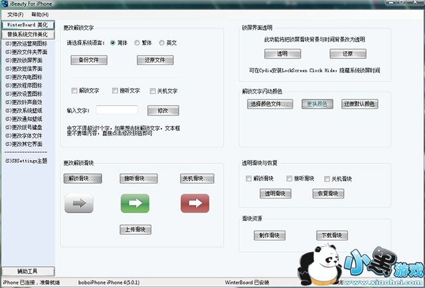Enable 接听滑块 checkbox in 透明滑块与恢复
The width and height of the screenshot is (425, 288).
tap(290, 179)
